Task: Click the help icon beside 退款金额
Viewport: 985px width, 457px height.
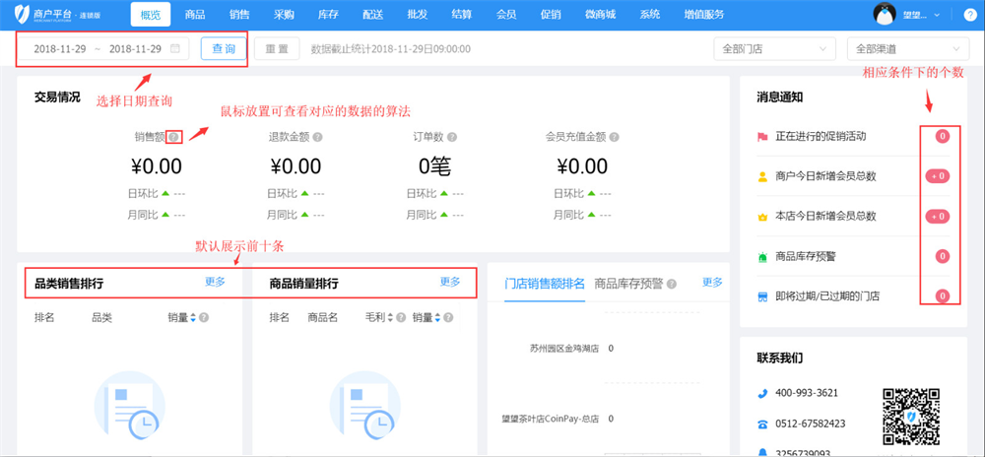Action: pos(317,138)
